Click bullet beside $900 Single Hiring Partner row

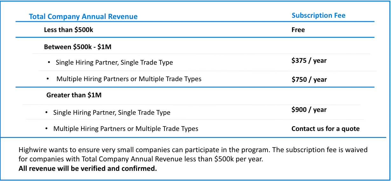[46, 112]
